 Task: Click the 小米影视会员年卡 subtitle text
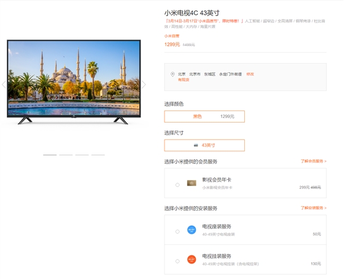tap(217, 187)
